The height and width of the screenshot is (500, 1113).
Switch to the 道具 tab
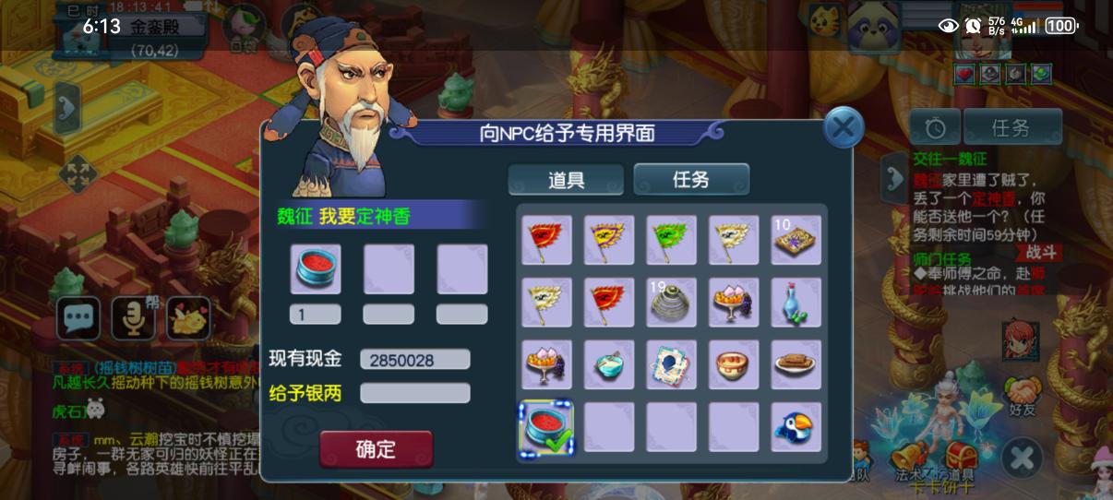pyautogui.click(x=566, y=180)
